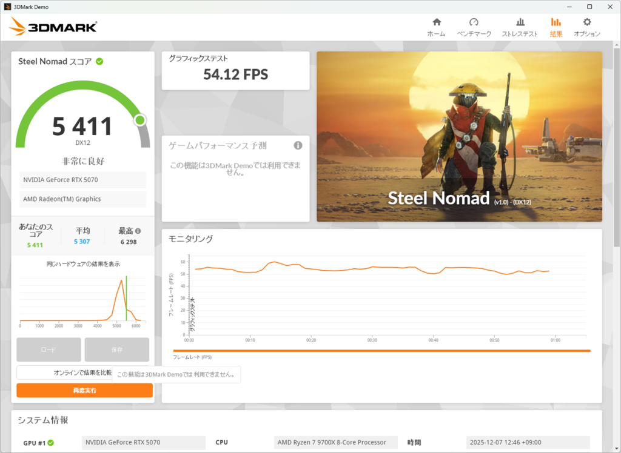This screenshot has height=453, width=621.
Task: Click the info icon on ゲームパフォーマンス予測
Action: pos(298,145)
